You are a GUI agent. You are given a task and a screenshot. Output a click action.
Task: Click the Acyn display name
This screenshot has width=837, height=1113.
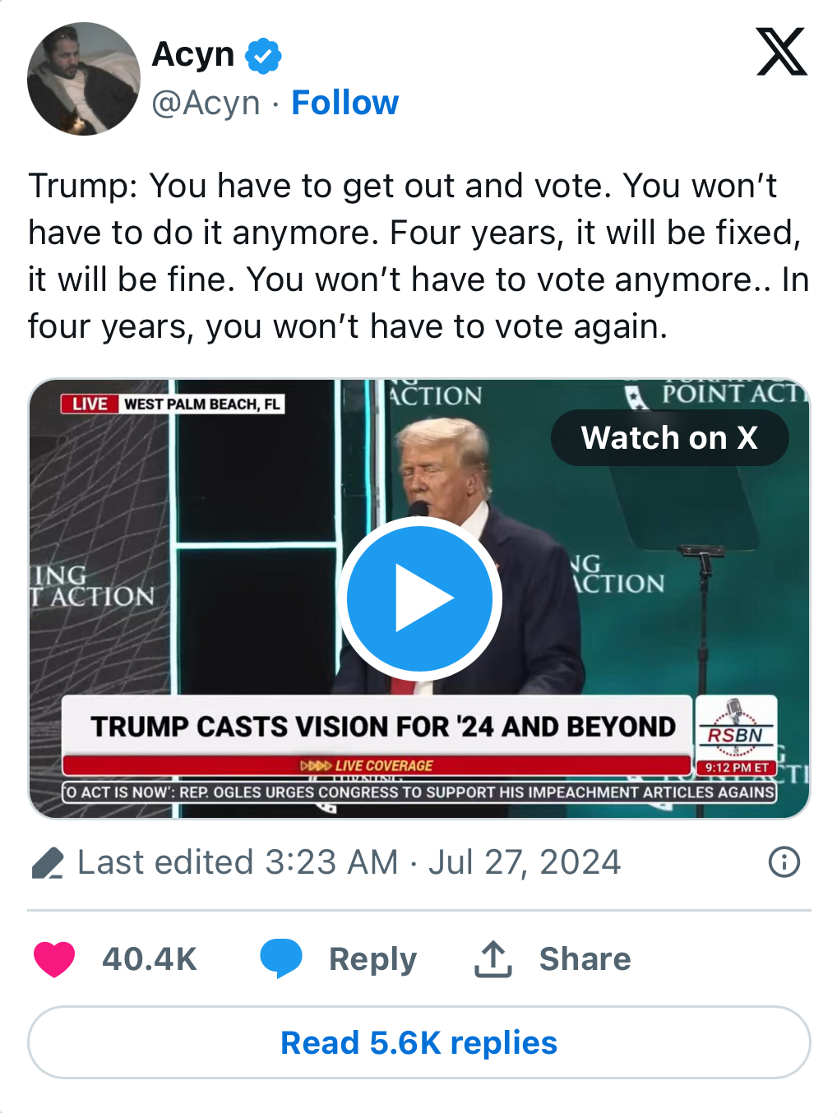(x=193, y=54)
